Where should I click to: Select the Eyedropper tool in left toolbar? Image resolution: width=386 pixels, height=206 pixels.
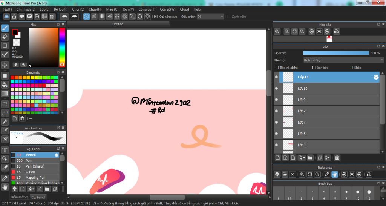click(5, 178)
